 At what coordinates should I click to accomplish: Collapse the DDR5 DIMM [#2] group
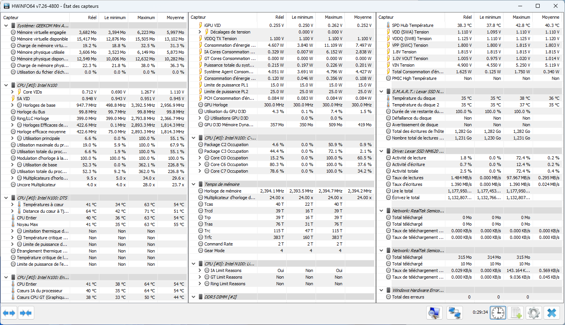[x=193, y=297]
